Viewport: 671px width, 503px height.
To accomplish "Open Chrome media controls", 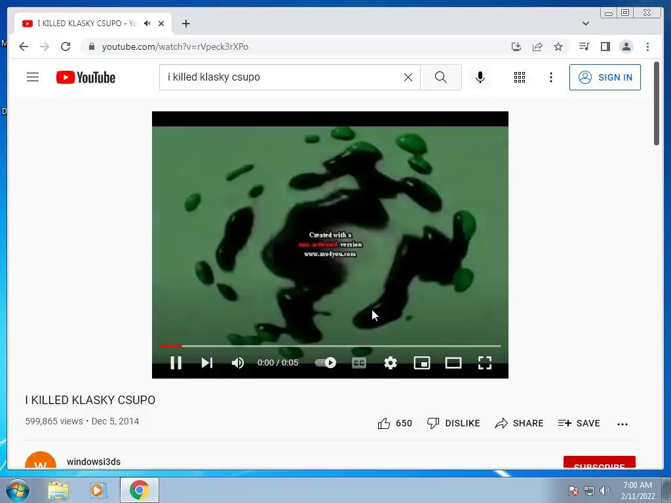I will (x=584, y=47).
